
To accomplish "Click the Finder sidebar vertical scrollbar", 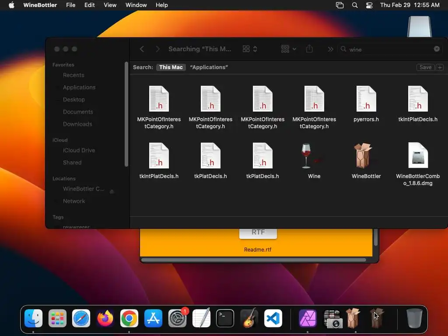I will coord(126,114).
